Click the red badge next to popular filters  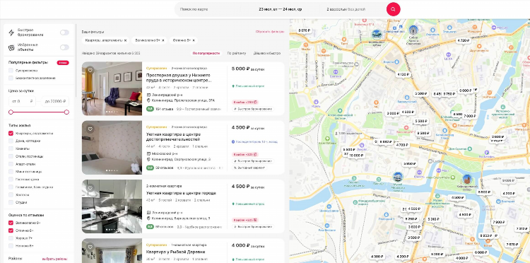pyautogui.click(x=63, y=62)
